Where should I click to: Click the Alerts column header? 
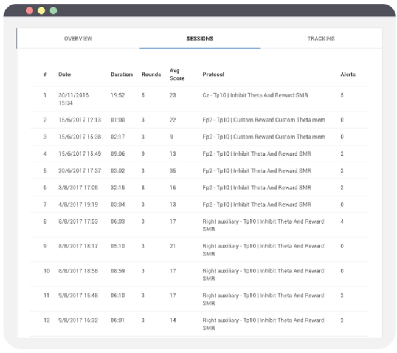348,75
